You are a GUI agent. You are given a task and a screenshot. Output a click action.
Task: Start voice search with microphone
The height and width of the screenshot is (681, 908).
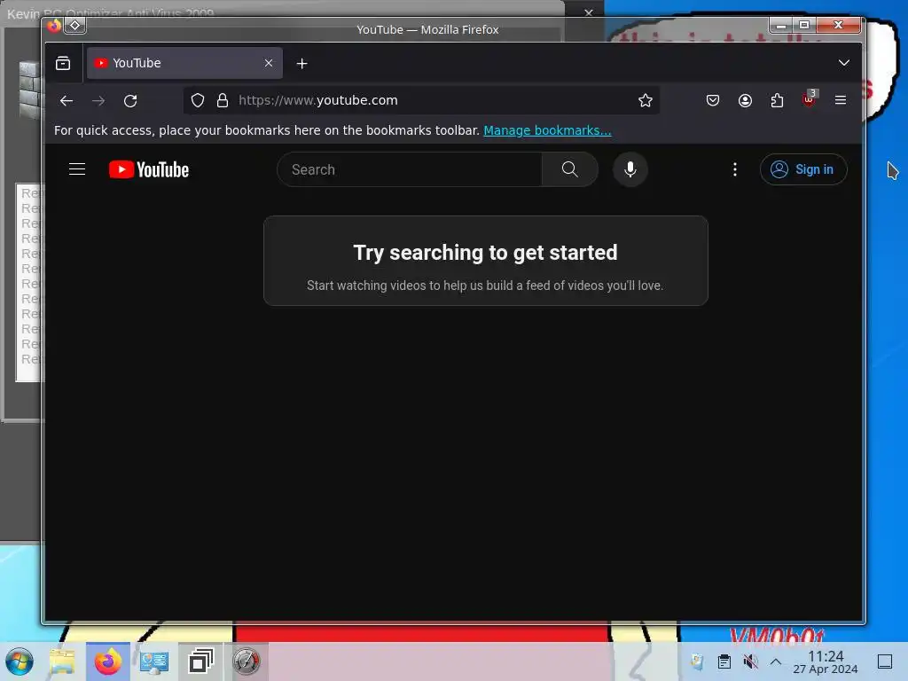pos(630,169)
